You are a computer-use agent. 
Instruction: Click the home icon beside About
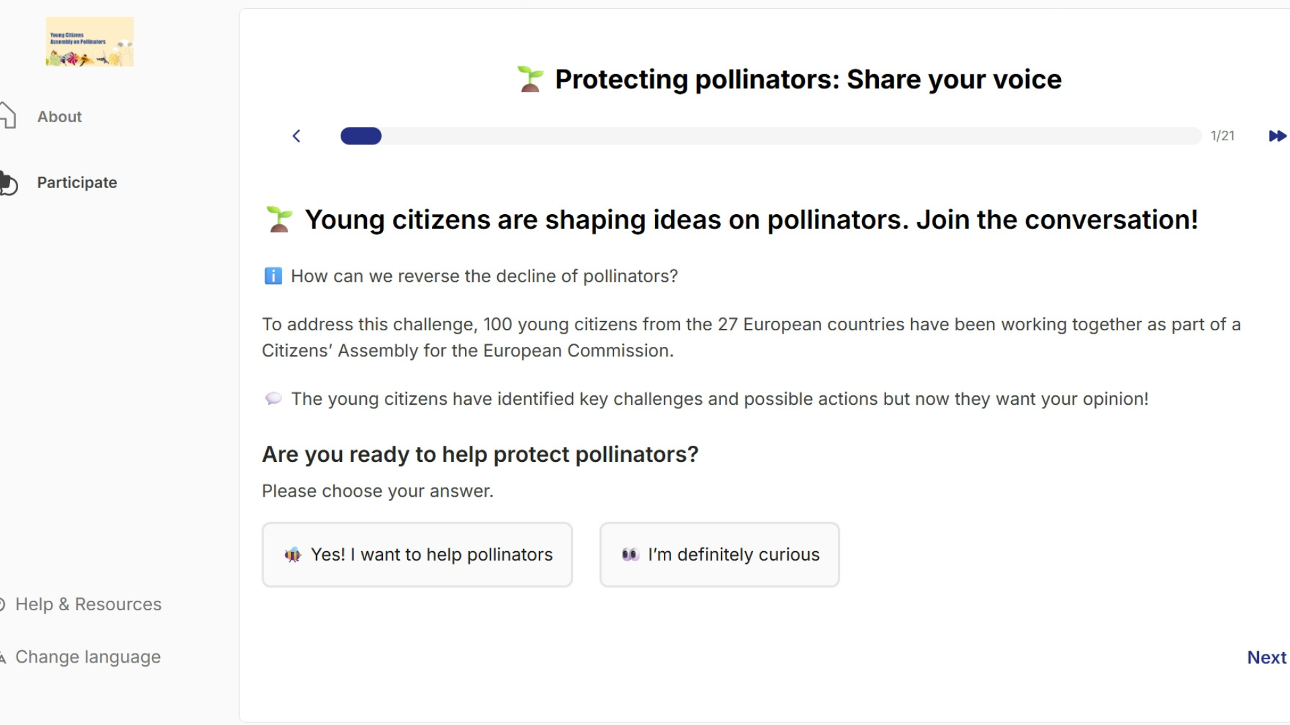coord(8,115)
